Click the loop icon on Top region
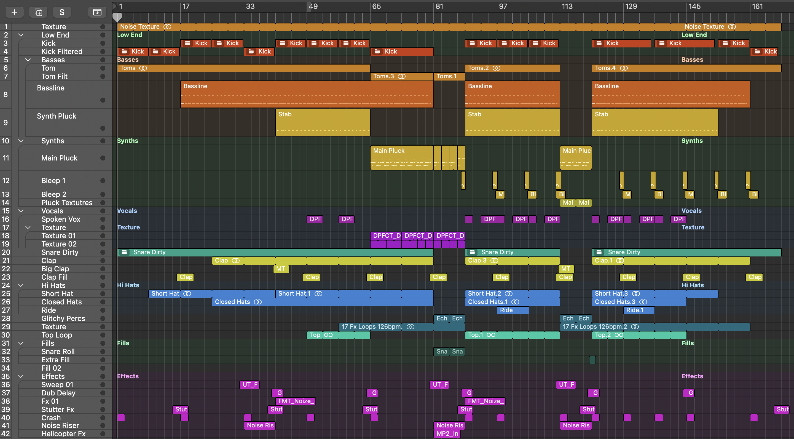Screen dimensions: 794x439 (x=328, y=335)
